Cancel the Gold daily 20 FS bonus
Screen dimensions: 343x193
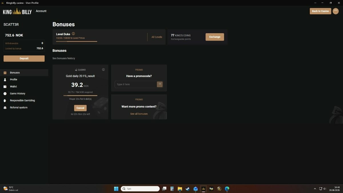[80, 108]
